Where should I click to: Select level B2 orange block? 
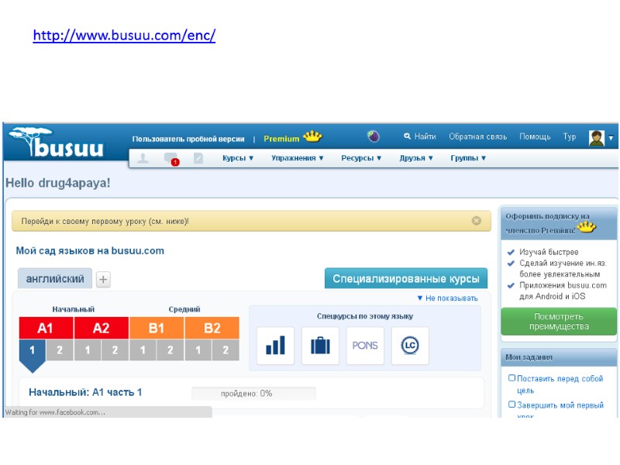point(212,328)
